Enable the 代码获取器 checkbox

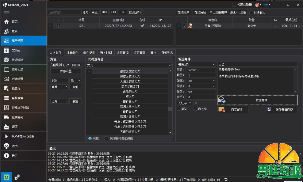[234, 5]
